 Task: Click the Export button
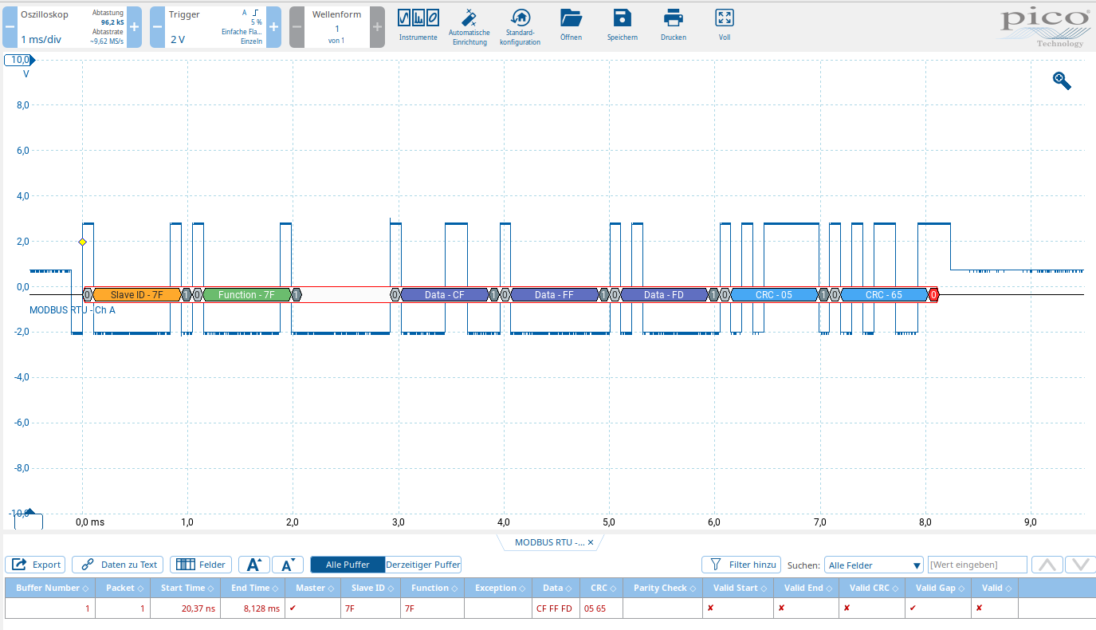pyautogui.click(x=37, y=565)
